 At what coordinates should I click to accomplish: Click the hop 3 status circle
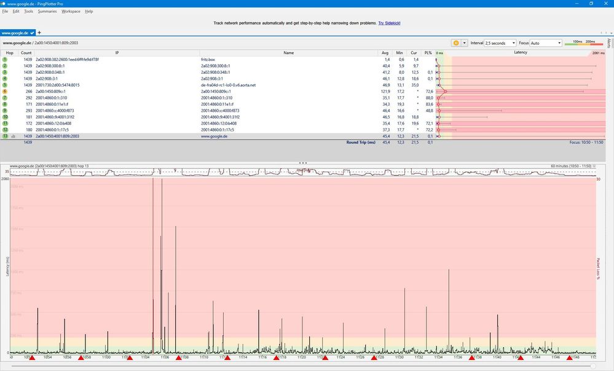click(x=5, y=72)
